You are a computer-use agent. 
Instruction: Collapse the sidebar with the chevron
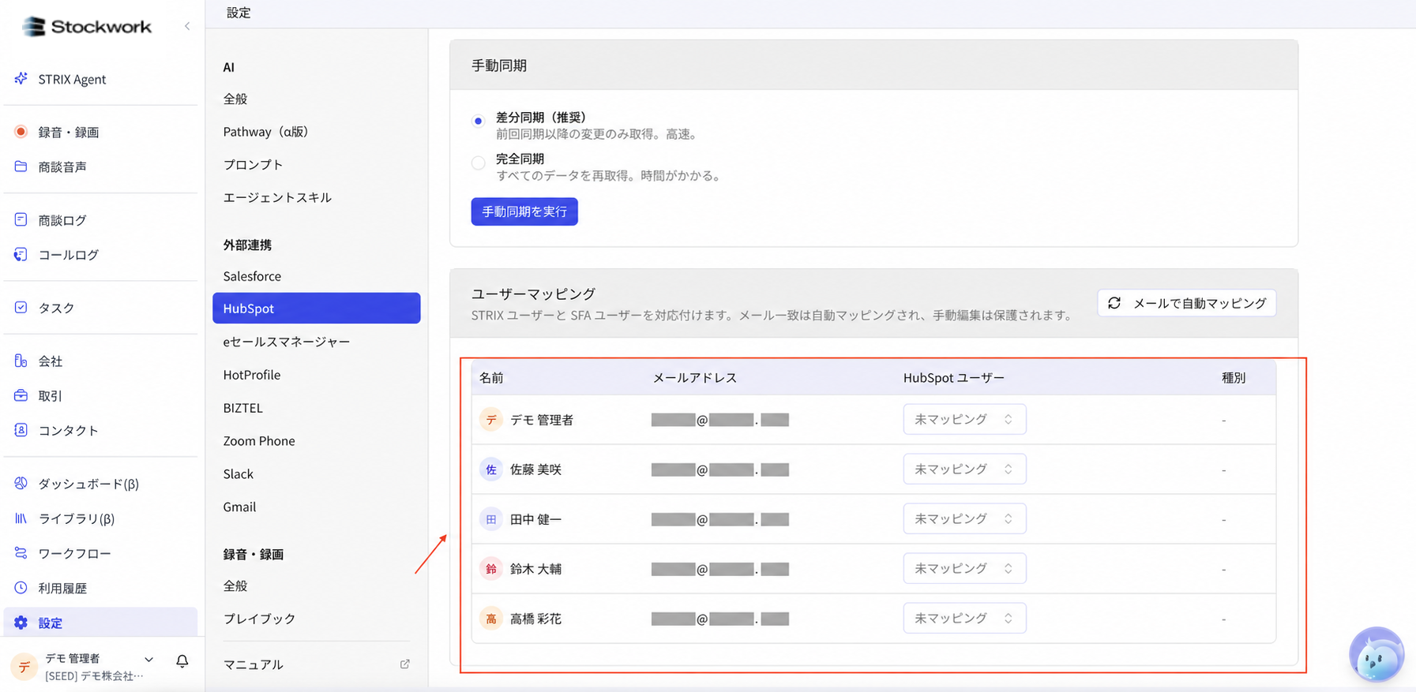(x=187, y=26)
